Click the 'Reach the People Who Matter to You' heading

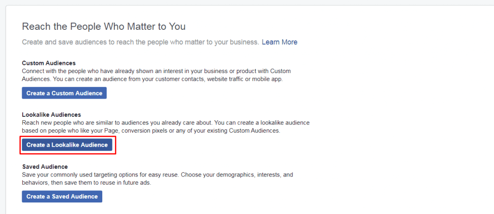pos(104,26)
